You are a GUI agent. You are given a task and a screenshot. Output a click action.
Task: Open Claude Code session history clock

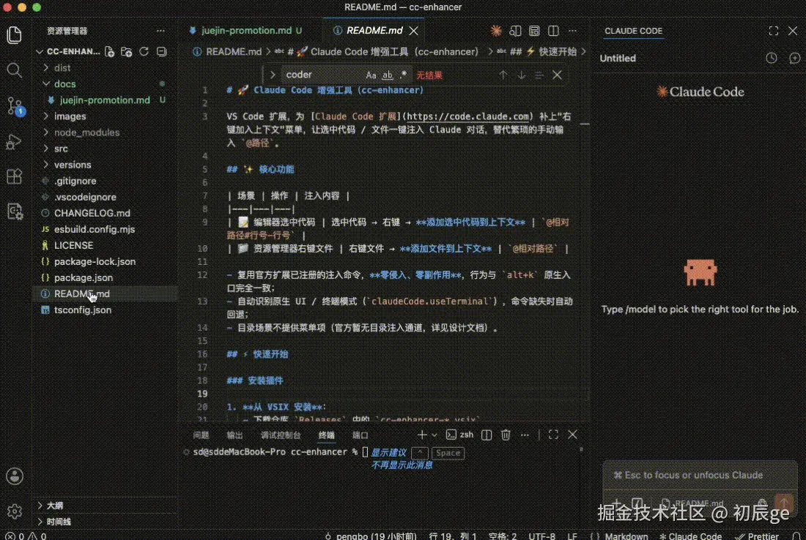(x=771, y=58)
